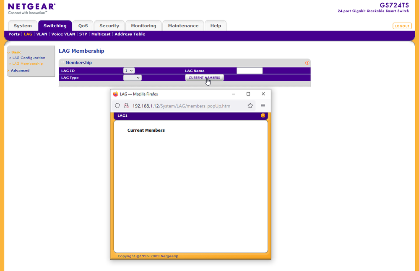Image resolution: width=419 pixels, height=271 pixels.
Task: Maximize the LAG Firefox popup window
Action: coord(248,94)
